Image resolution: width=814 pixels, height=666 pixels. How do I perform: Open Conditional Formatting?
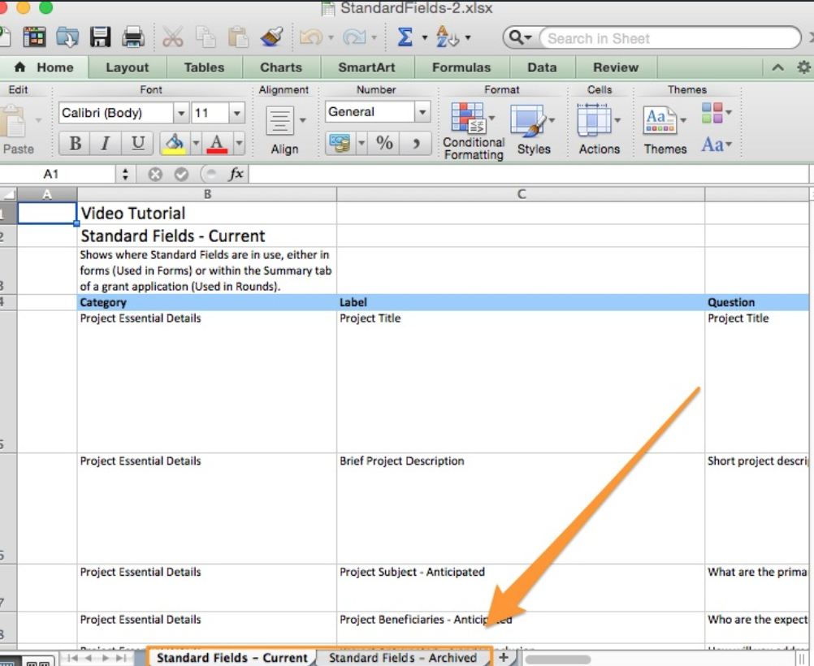point(473,128)
